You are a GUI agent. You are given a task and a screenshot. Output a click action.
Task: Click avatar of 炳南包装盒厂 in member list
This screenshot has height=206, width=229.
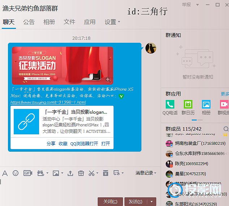click(169, 143)
